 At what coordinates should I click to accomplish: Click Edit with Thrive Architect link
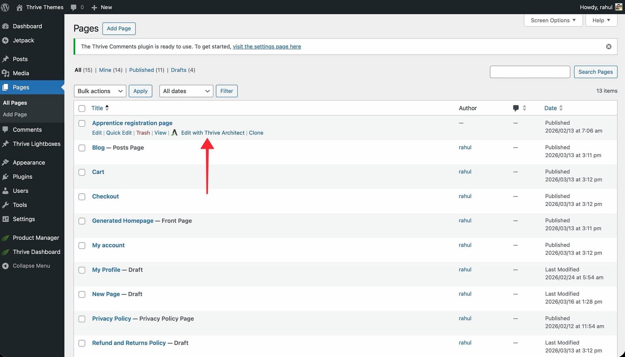pyautogui.click(x=213, y=133)
